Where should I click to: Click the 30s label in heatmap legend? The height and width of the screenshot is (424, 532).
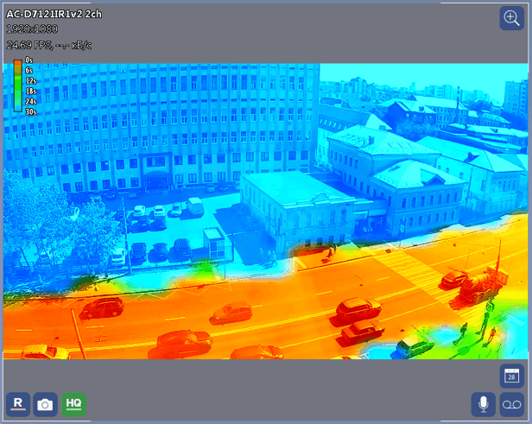coord(31,111)
